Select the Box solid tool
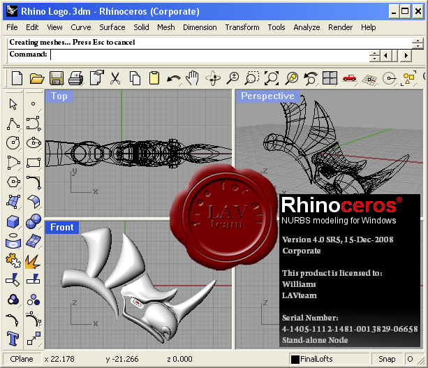Viewport: 428px width, 368px height. (x=13, y=221)
